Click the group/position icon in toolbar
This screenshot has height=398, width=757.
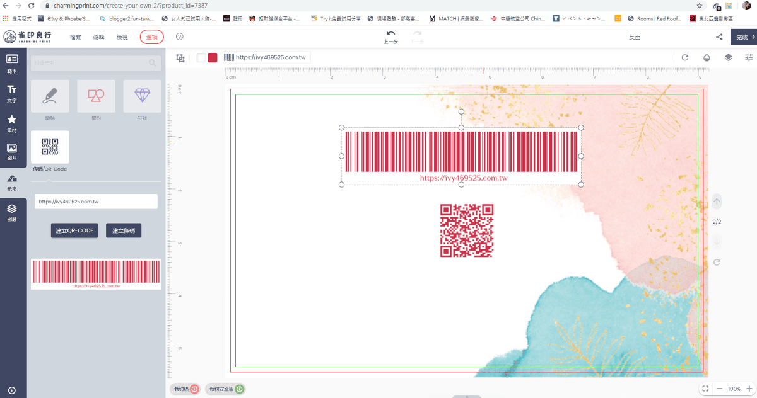coord(180,58)
